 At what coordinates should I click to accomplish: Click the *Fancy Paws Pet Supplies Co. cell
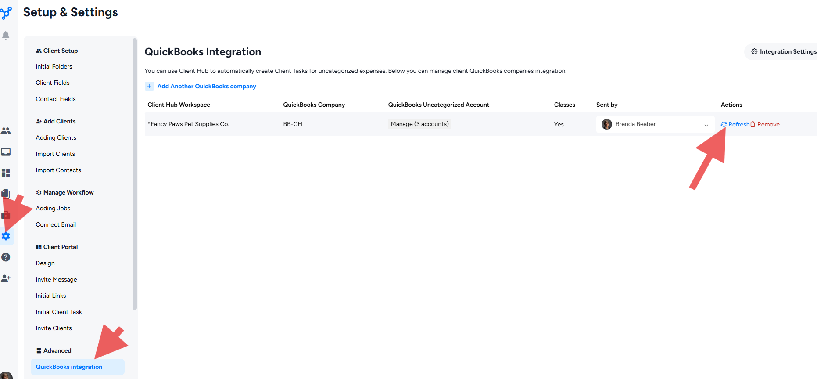[189, 124]
